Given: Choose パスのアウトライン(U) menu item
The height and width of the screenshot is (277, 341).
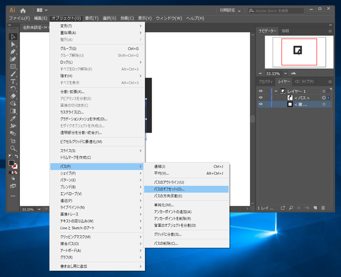Looking at the screenshot, I should pyautogui.click(x=187, y=182).
